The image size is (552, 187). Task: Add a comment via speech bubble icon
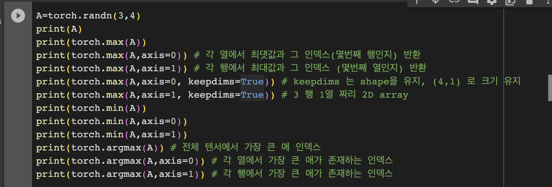(x=473, y=2)
